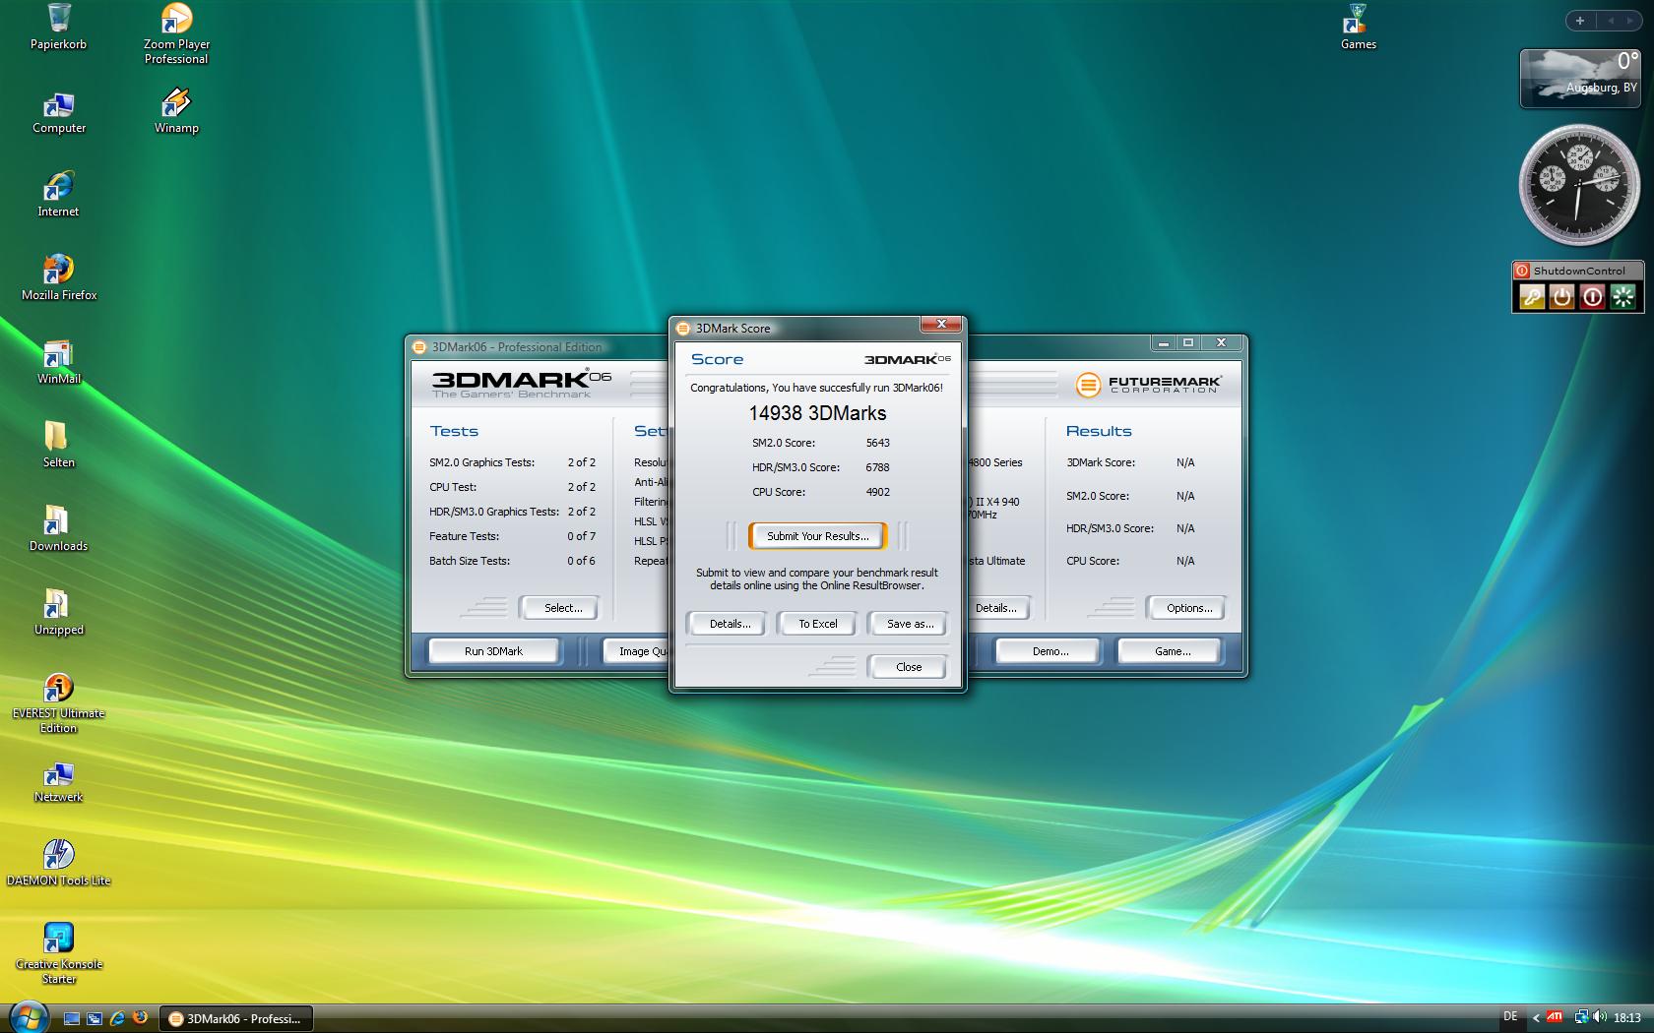Click the analog clock gadget
The image size is (1654, 1033).
[x=1579, y=184]
